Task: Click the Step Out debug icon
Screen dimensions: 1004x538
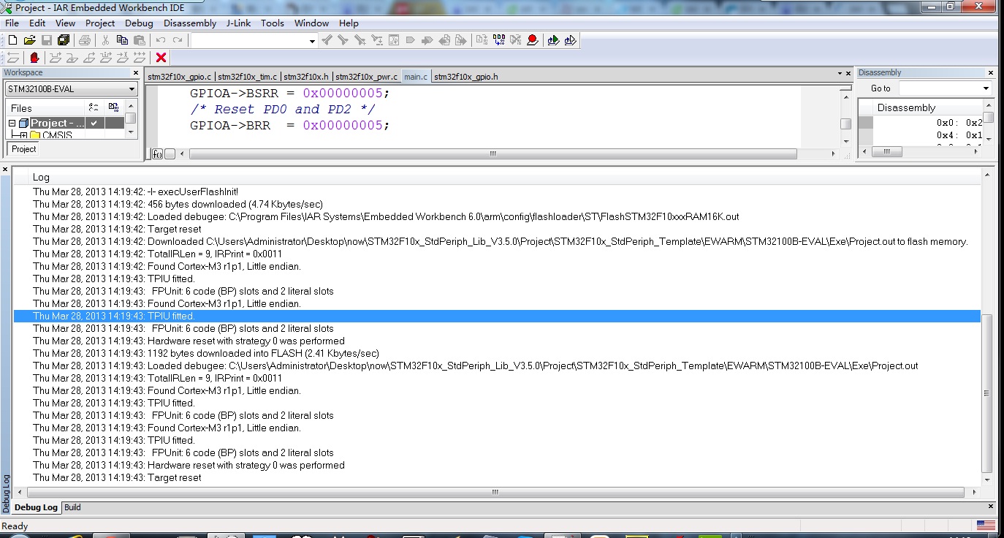Action: [88, 58]
